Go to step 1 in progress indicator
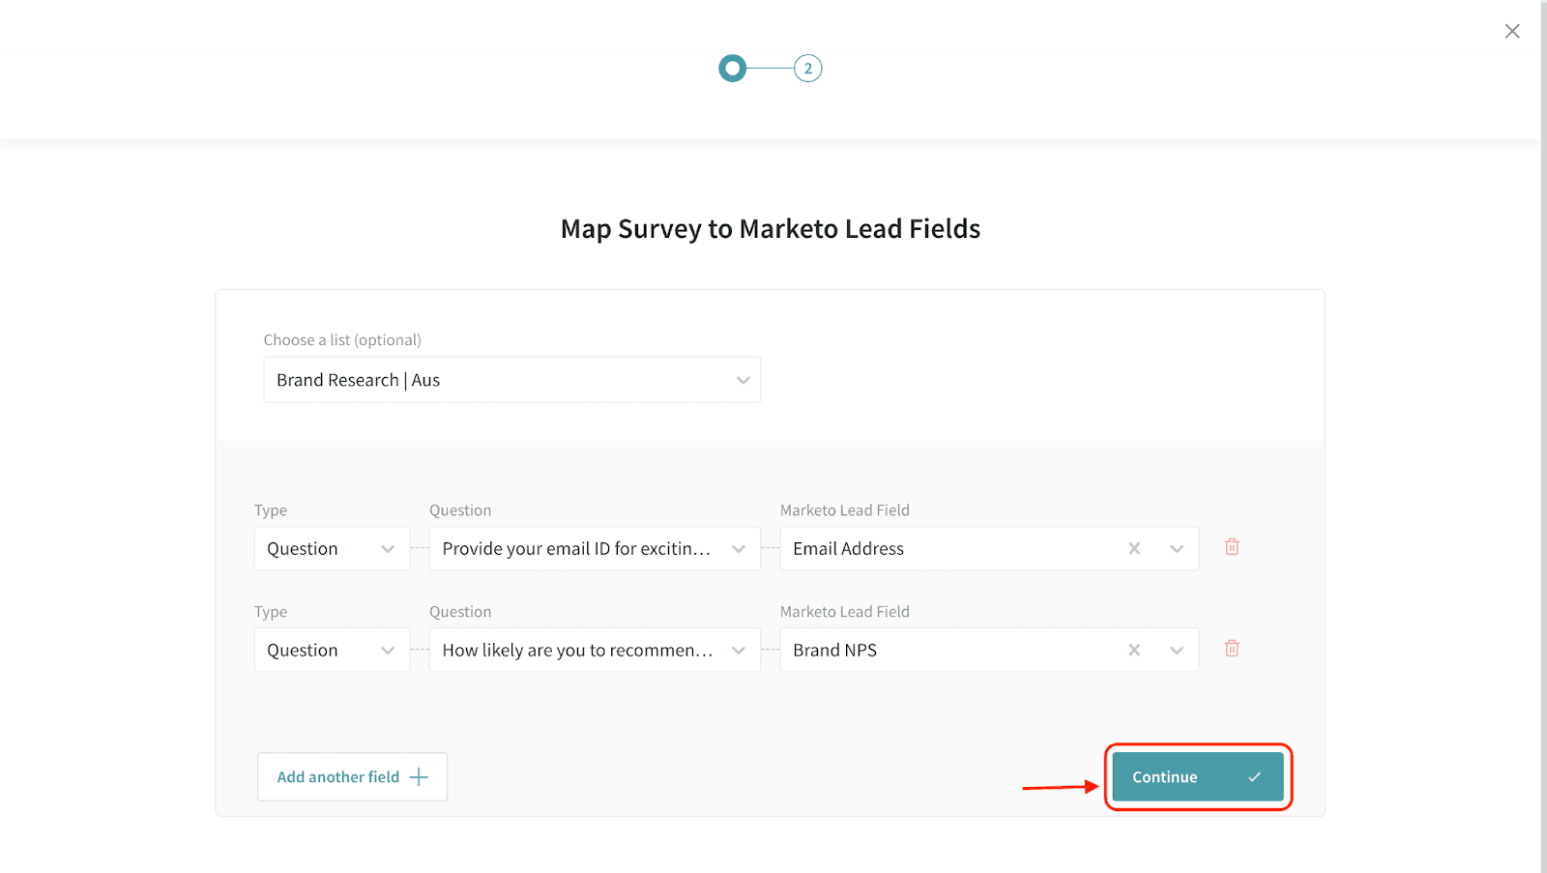The image size is (1547, 873). coord(733,69)
